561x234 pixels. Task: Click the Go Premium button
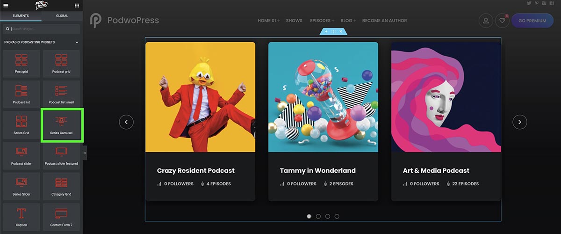[532, 21]
